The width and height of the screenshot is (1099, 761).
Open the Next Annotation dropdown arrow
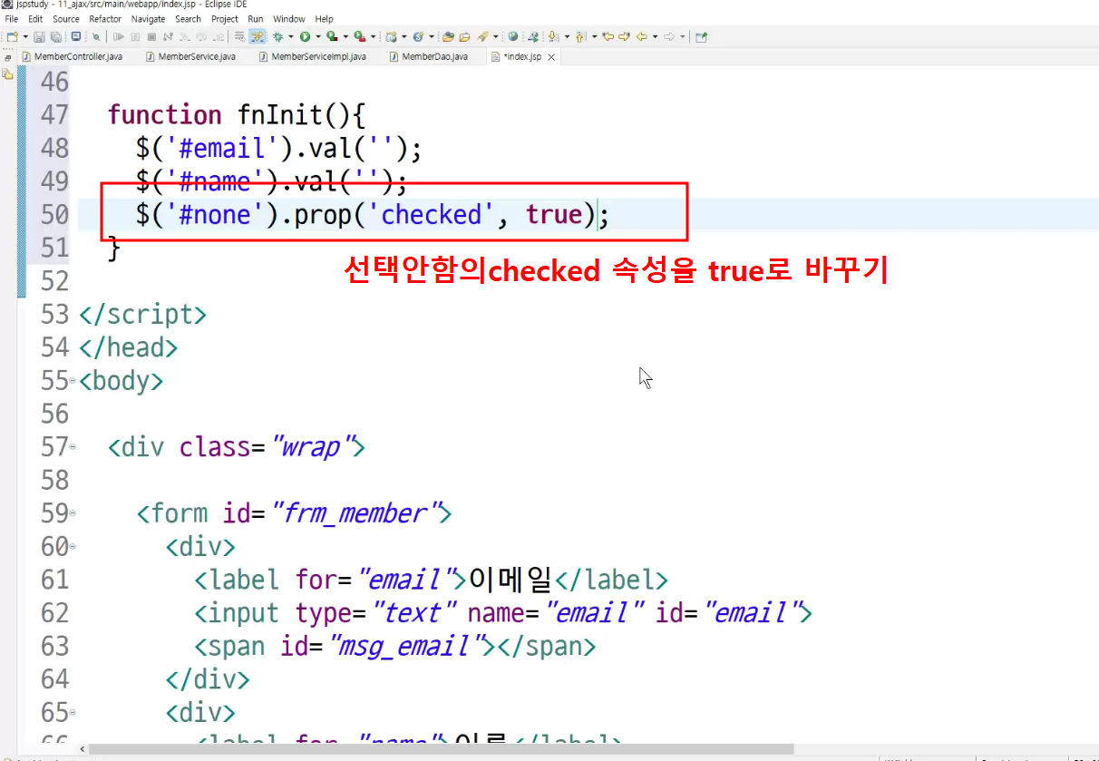[567, 36]
